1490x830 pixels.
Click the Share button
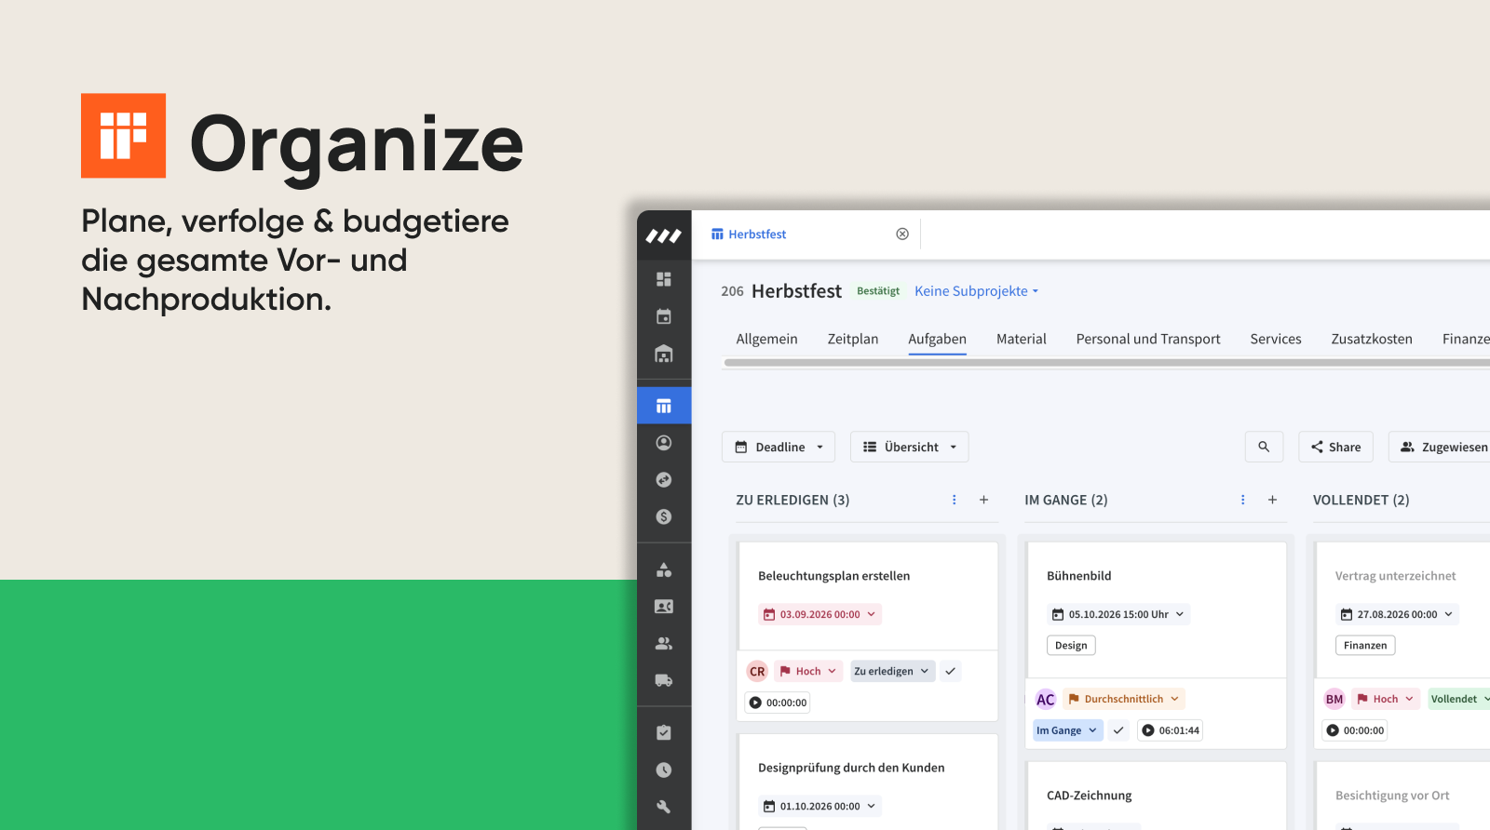point(1335,447)
